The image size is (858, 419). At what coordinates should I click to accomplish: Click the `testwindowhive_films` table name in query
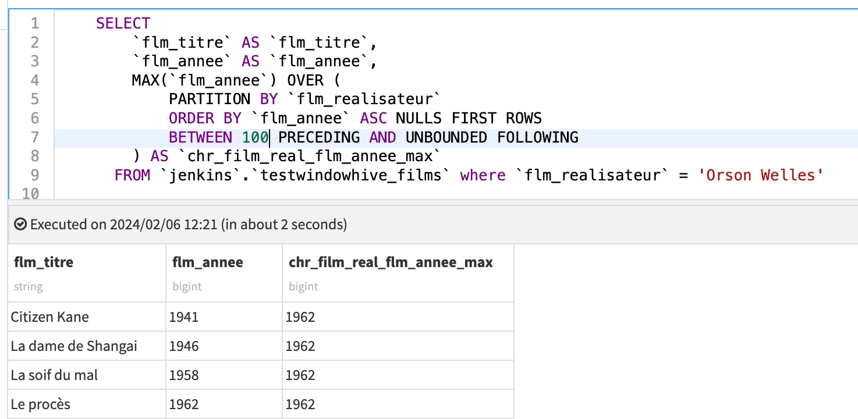coord(351,175)
